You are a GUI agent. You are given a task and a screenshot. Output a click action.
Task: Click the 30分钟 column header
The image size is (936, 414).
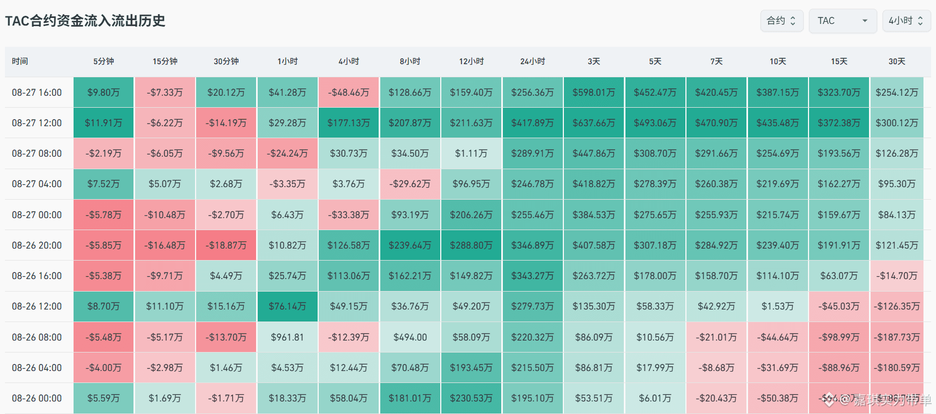226,61
